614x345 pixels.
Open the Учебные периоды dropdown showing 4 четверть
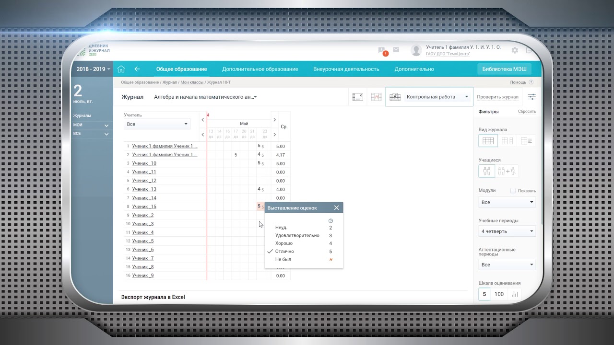(x=507, y=231)
